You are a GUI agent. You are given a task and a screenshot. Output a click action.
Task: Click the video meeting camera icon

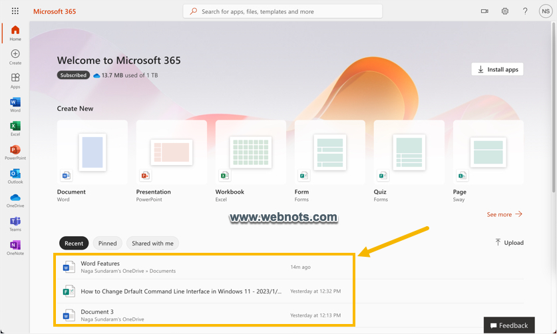484,11
